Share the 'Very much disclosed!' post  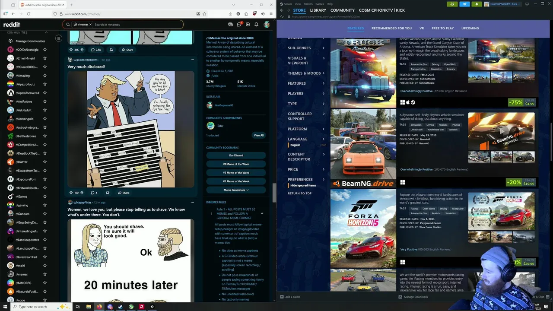pos(124,193)
